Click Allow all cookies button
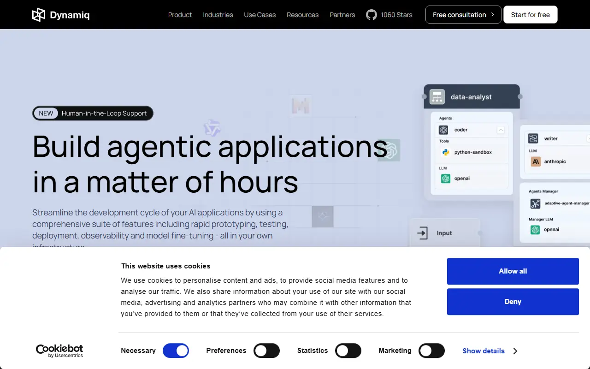 [513, 271]
